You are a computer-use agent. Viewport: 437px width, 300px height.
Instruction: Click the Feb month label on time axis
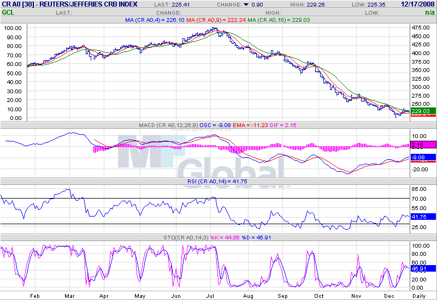pos(34,296)
